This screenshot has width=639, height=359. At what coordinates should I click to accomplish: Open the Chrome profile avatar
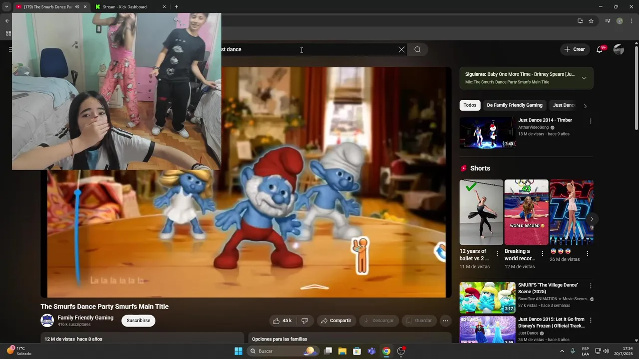point(620,21)
